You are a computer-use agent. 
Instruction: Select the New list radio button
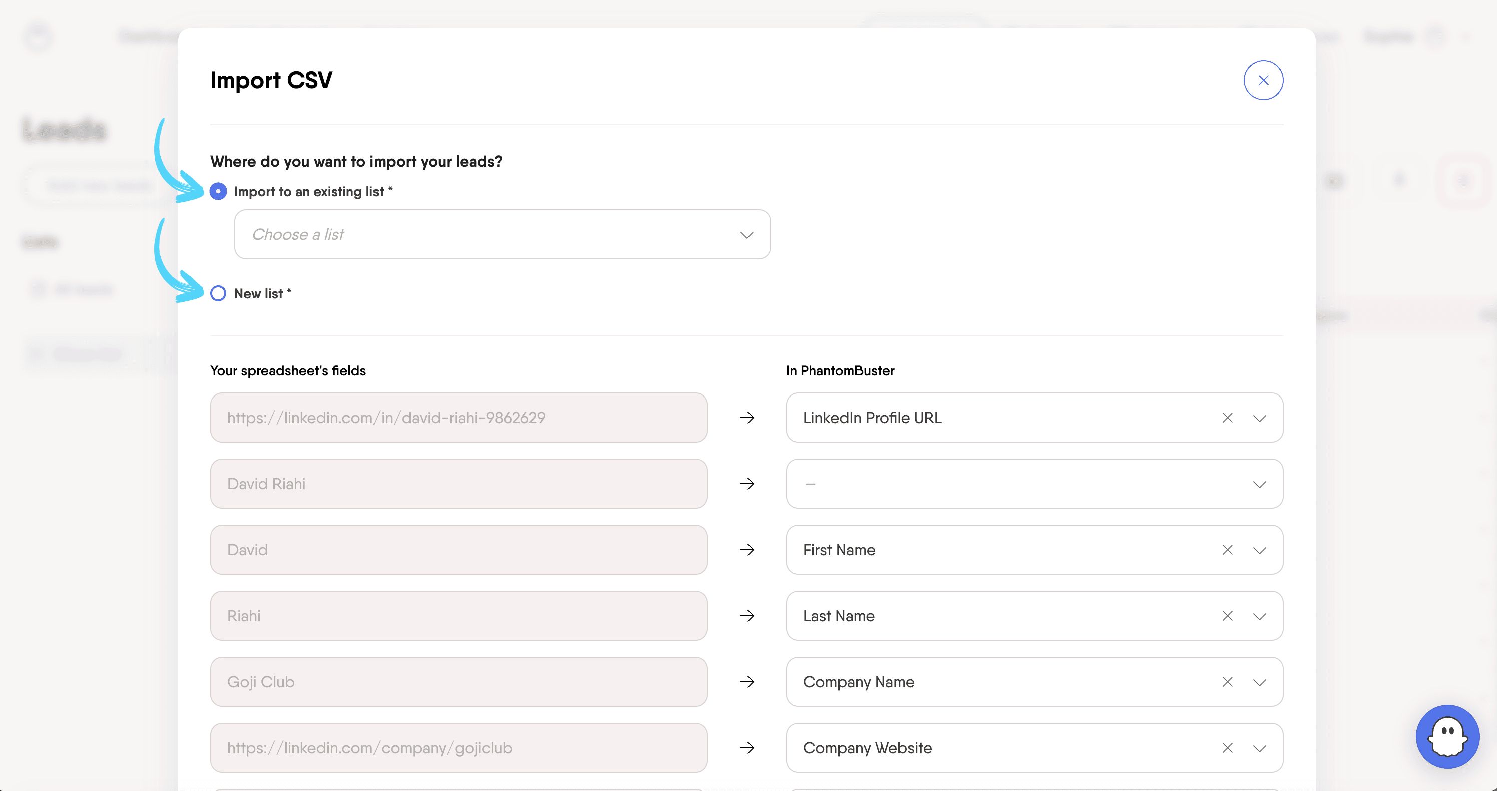pyautogui.click(x=218, y=293)
